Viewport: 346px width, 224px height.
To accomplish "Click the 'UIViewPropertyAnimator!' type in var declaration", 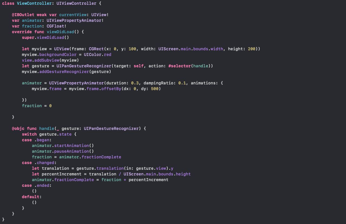I will pos(75,21).
